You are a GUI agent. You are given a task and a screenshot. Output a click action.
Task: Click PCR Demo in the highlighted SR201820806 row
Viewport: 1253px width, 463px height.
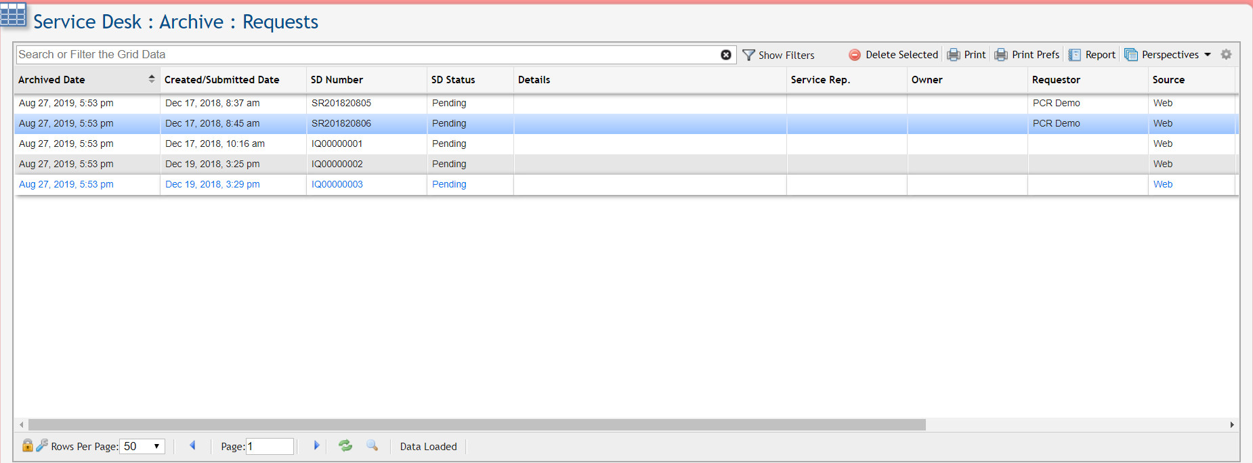tap(1056, 123)
